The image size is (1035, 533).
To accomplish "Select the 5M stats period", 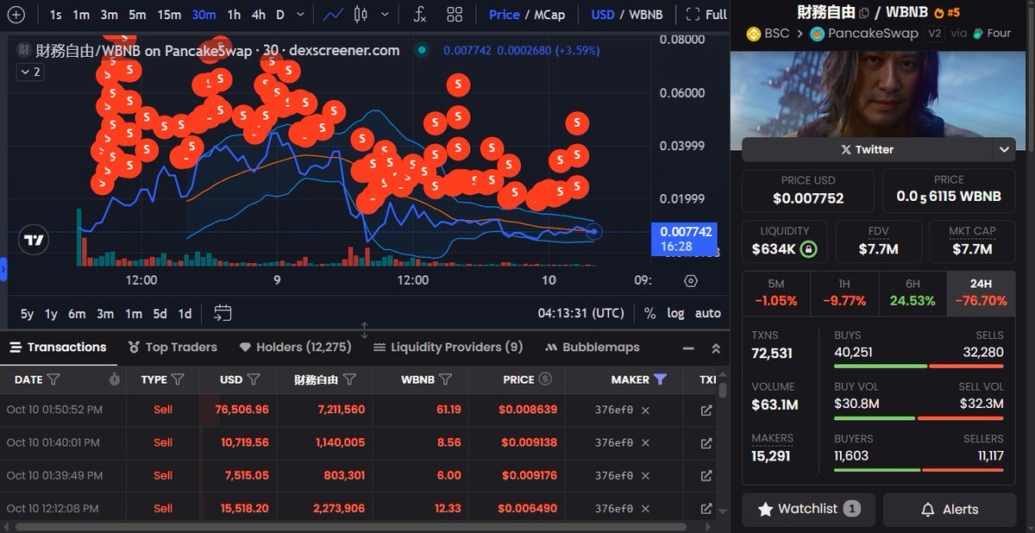I will [776, 292].
